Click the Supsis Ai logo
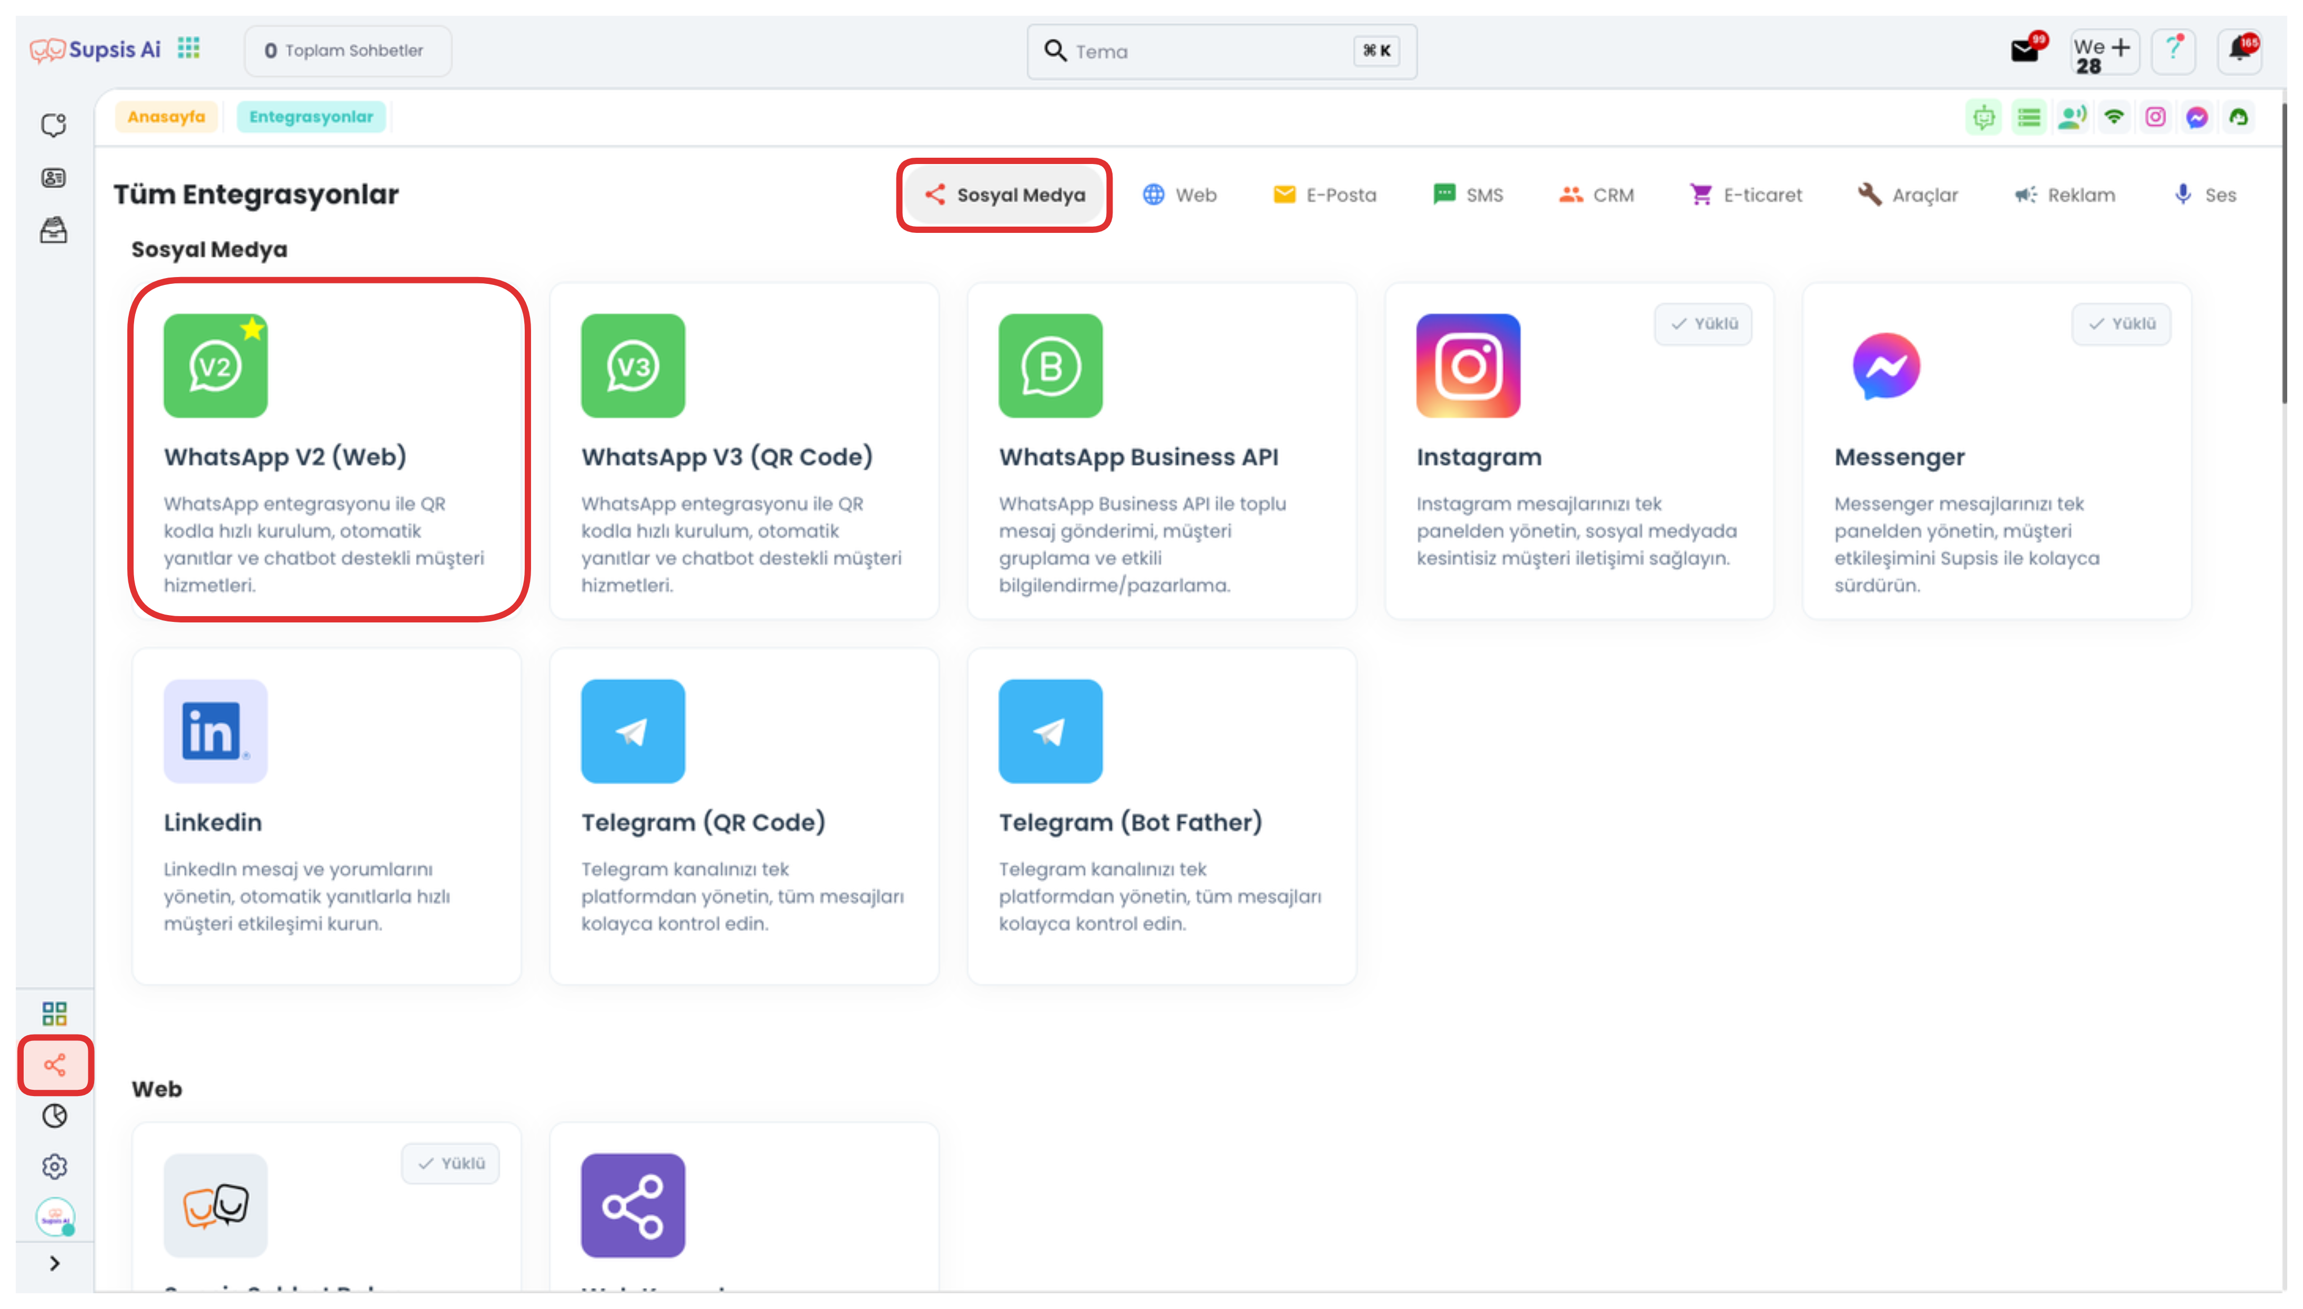 (x=95, y=49)
